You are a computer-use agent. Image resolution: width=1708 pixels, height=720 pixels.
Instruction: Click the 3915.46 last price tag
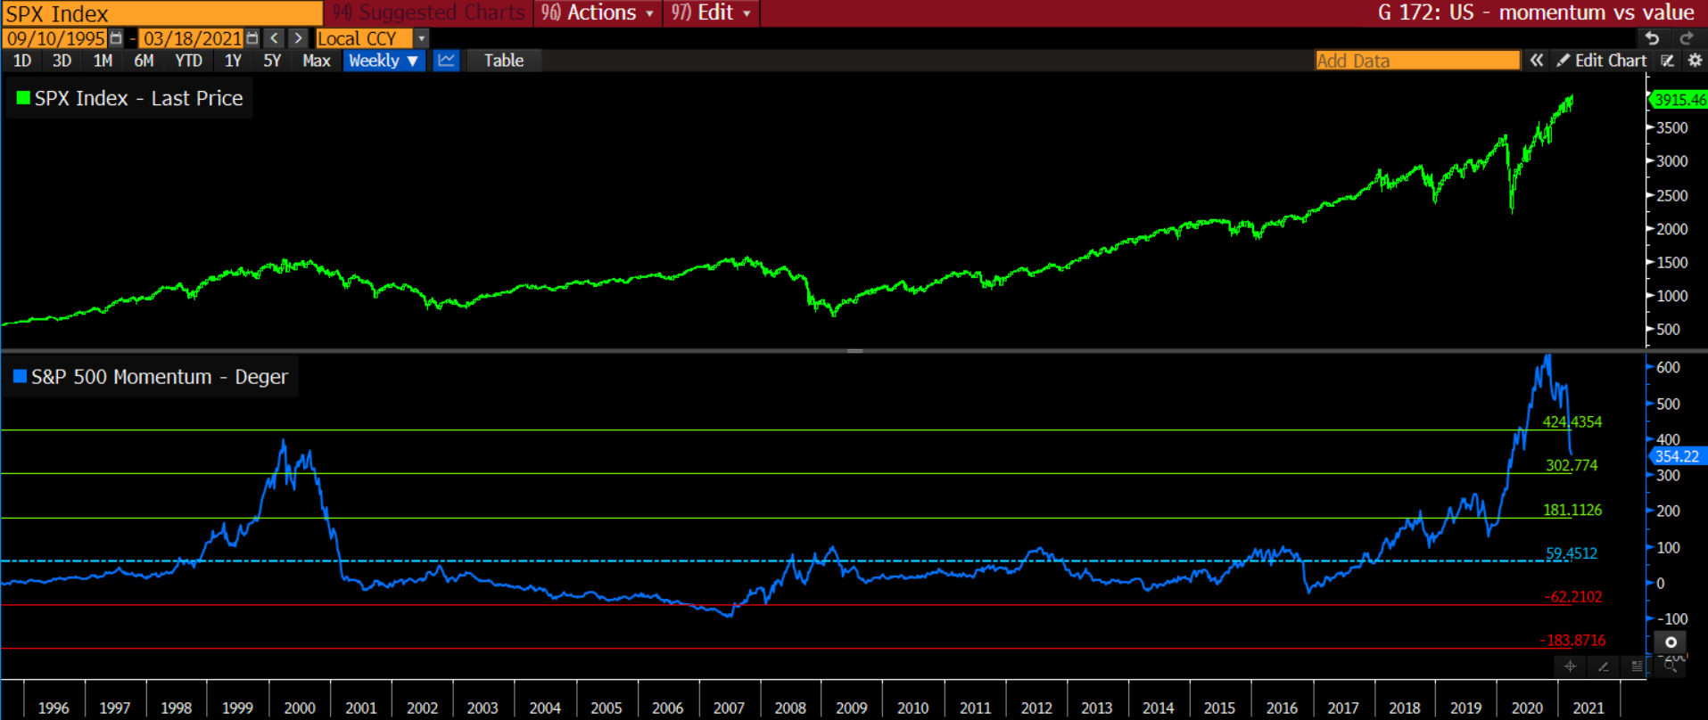[x=1679, y=100]
